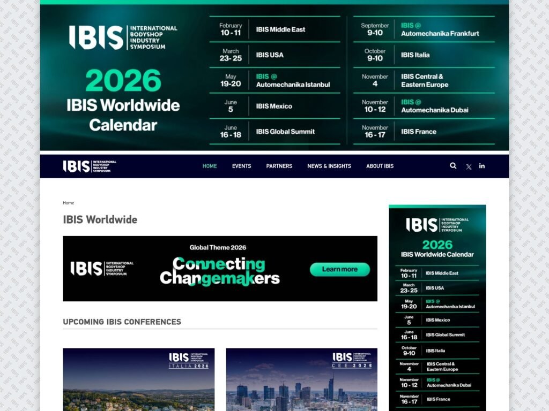Open the EVENTS menu

(242, 166)
